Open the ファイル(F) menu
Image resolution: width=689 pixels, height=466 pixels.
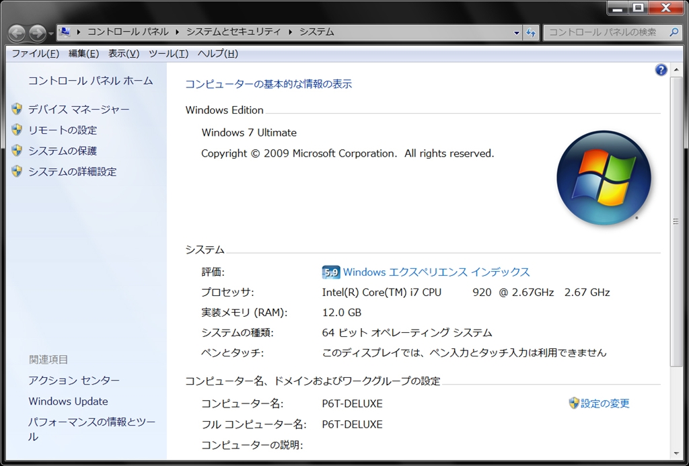click(x=35, y=54)
